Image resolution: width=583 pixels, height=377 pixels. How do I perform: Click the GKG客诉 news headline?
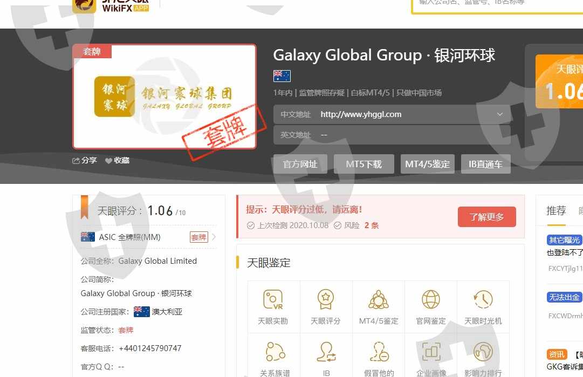pos(565,367)
